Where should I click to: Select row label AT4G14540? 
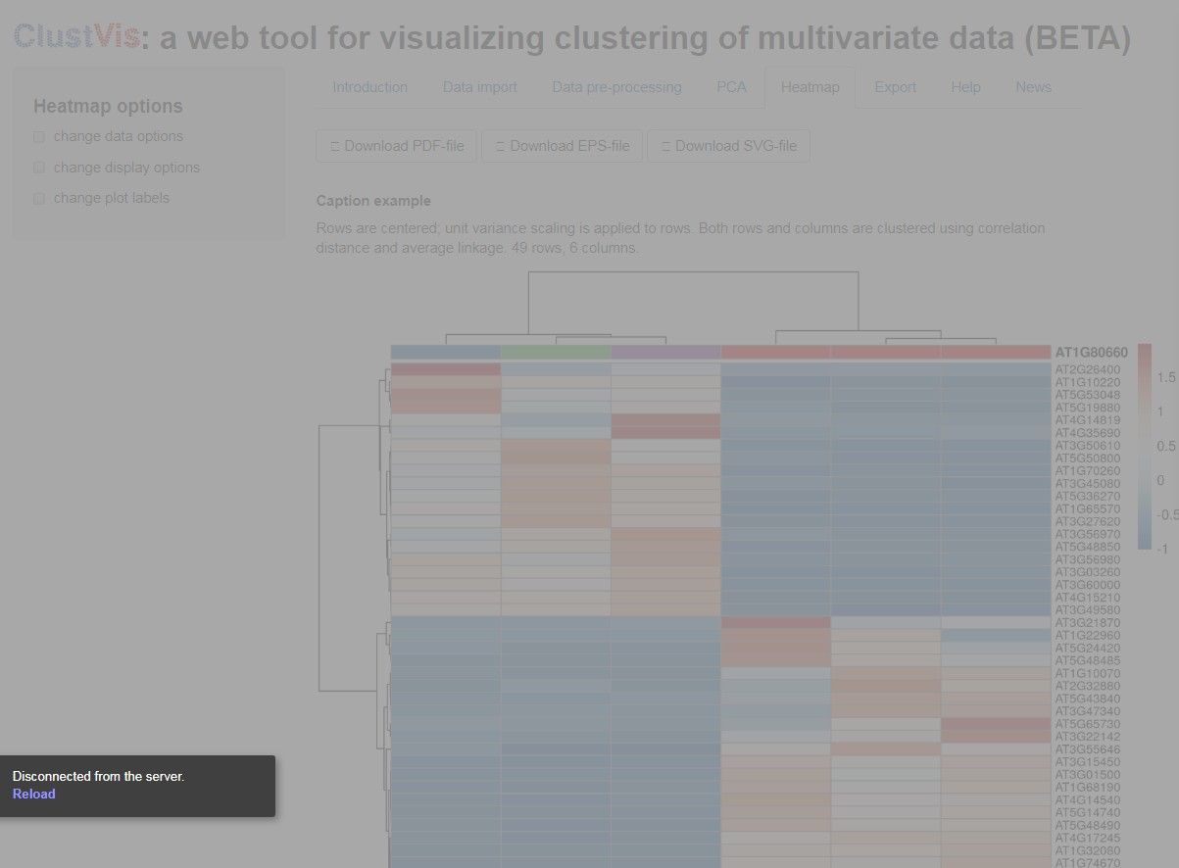(1087, 800)
